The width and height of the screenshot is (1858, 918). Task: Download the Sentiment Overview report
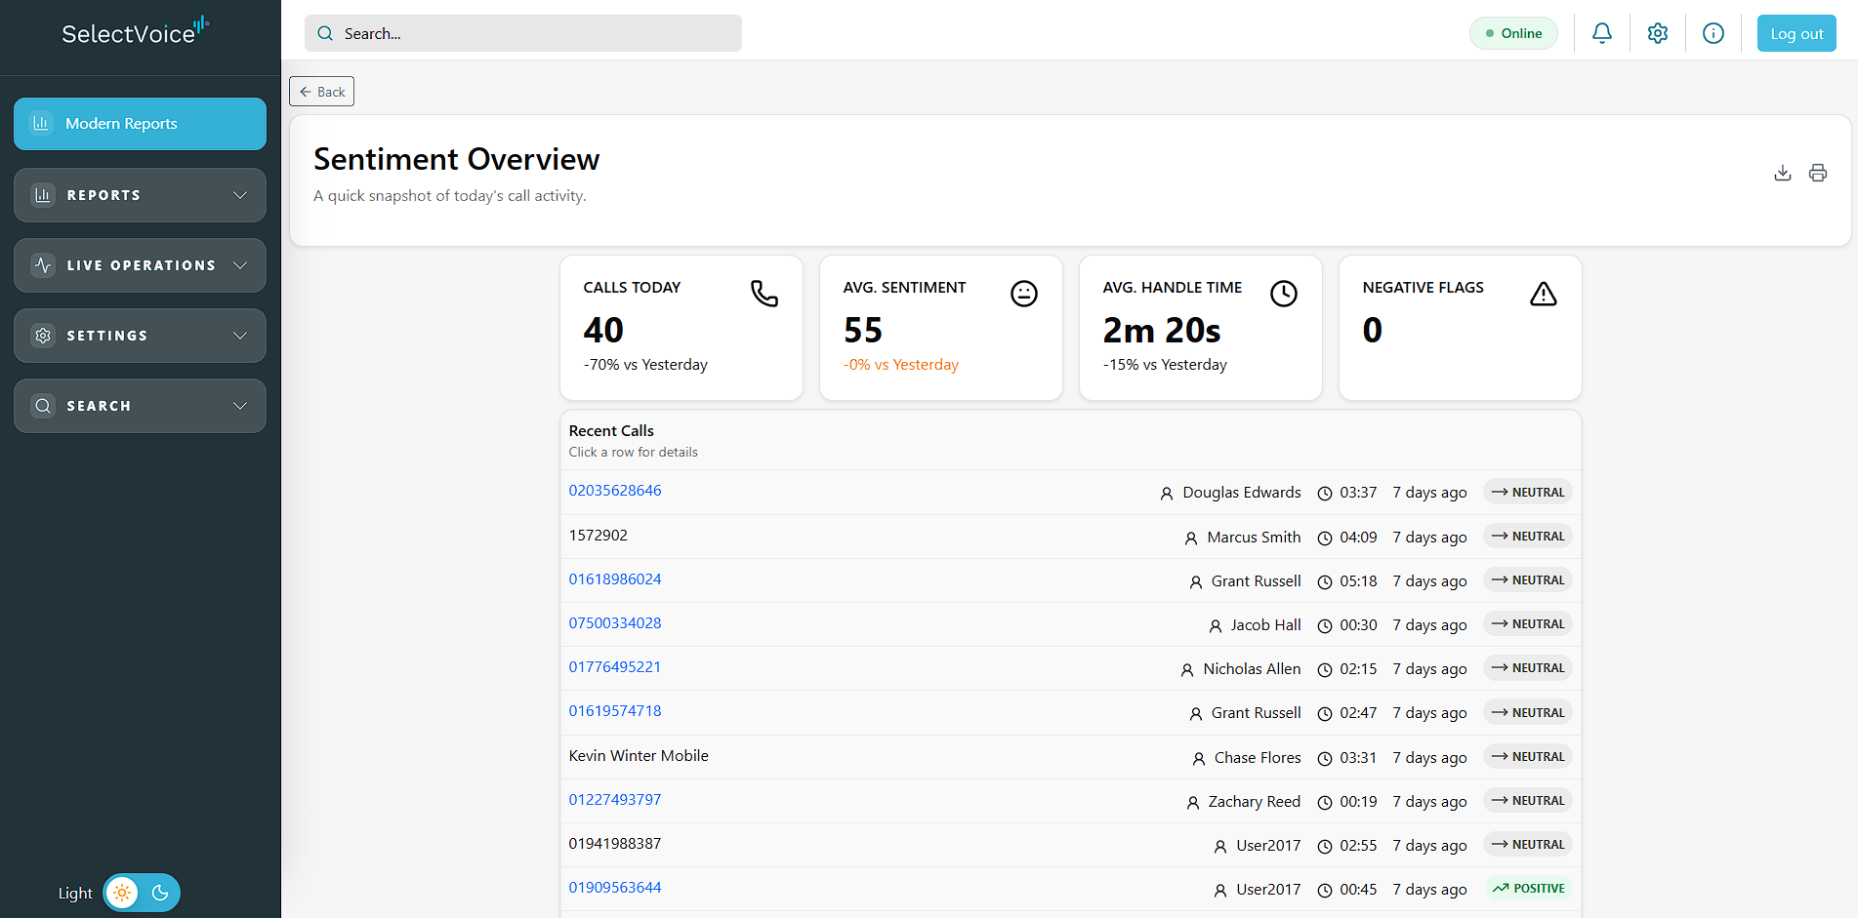coord(1783,173)
